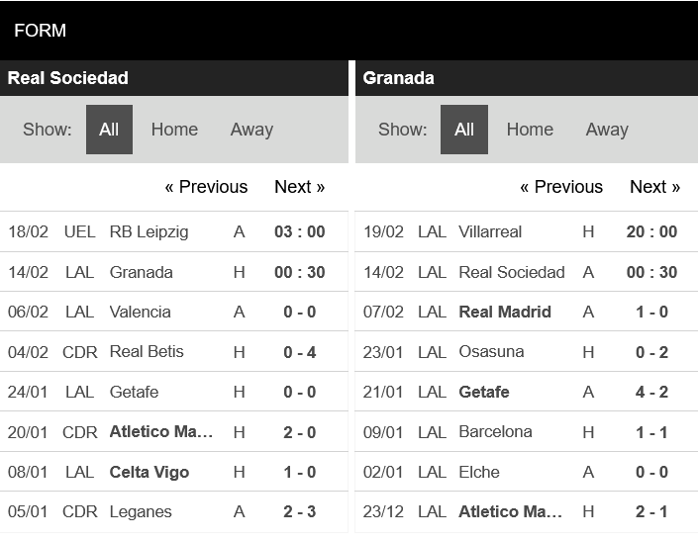This screenshot has width=698, height=541.
Task: Load Next matches for Granada
Action: pyautogui.click(x=654, y=187)
